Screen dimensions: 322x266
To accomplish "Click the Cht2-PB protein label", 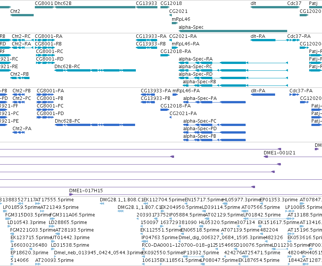I will click(22, 91).
